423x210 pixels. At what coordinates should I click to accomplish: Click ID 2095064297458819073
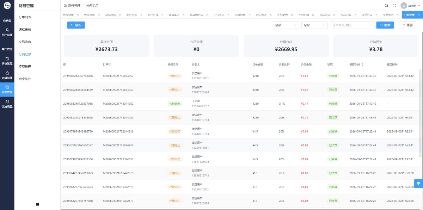78,173
